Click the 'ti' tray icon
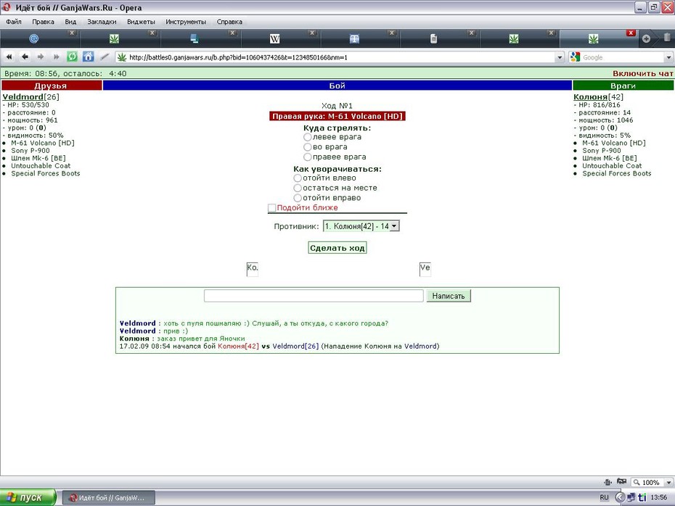675x506 pixels. pos(642,497)
